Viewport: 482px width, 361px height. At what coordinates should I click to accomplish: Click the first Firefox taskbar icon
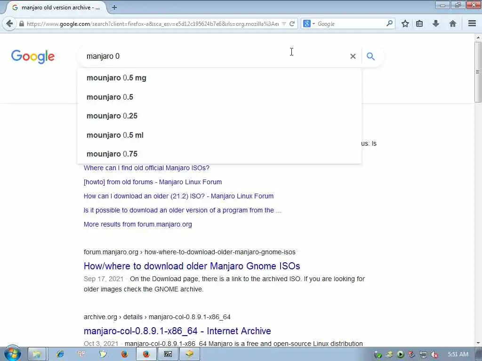pyautogui.click(x=124, y=354)
